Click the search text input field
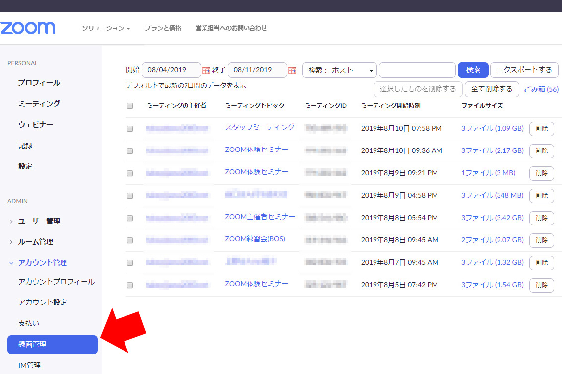This screenshot has width=562, height=374. (x=417, y=70)
